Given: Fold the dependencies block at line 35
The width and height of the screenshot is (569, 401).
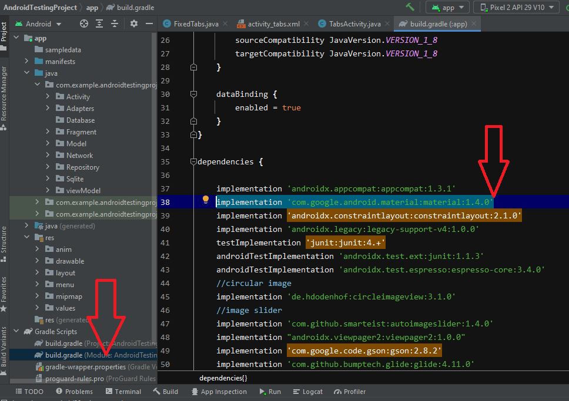Looking at the screenshot, I should coord(193,161).
